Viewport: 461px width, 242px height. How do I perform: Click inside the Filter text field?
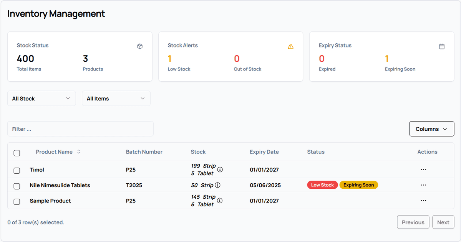pyautogui.click(x=80, y=128)
